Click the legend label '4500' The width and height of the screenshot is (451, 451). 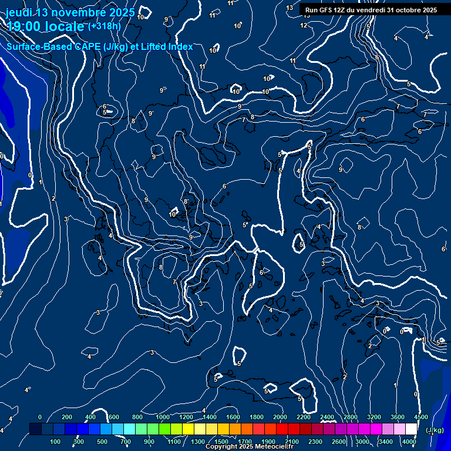coord(421,417)
